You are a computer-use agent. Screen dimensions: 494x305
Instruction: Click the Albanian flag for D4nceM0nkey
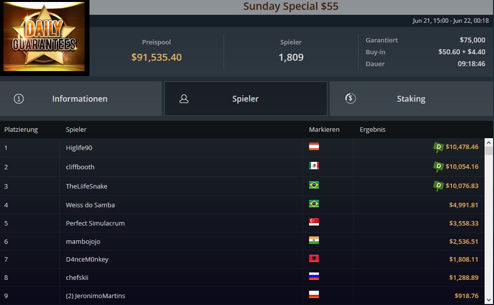point(314,259)
